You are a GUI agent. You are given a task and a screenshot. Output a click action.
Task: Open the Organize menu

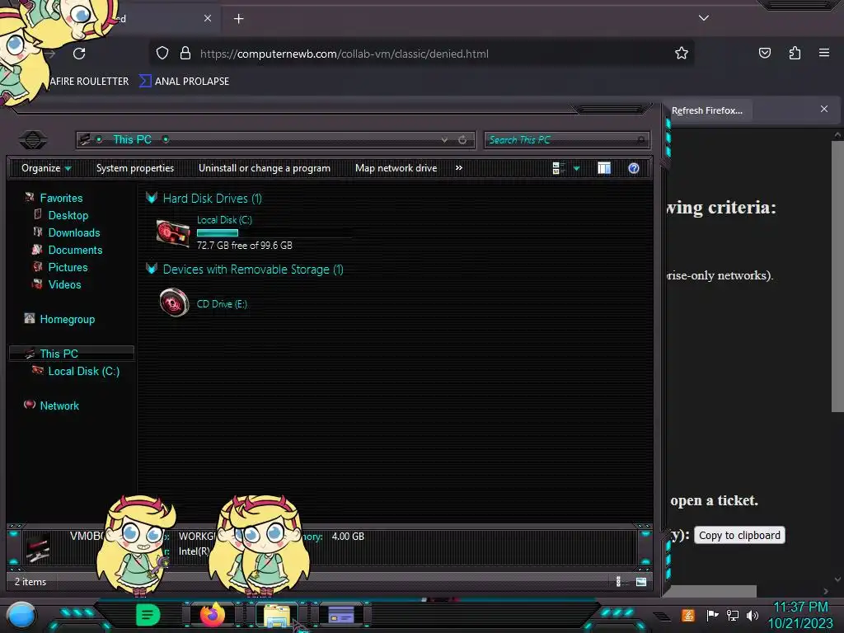(x=46, y=168)
